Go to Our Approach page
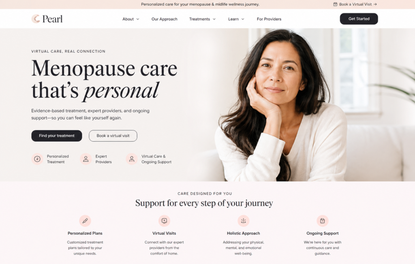The width and height of the screenshot is (415, 264). 165,19
